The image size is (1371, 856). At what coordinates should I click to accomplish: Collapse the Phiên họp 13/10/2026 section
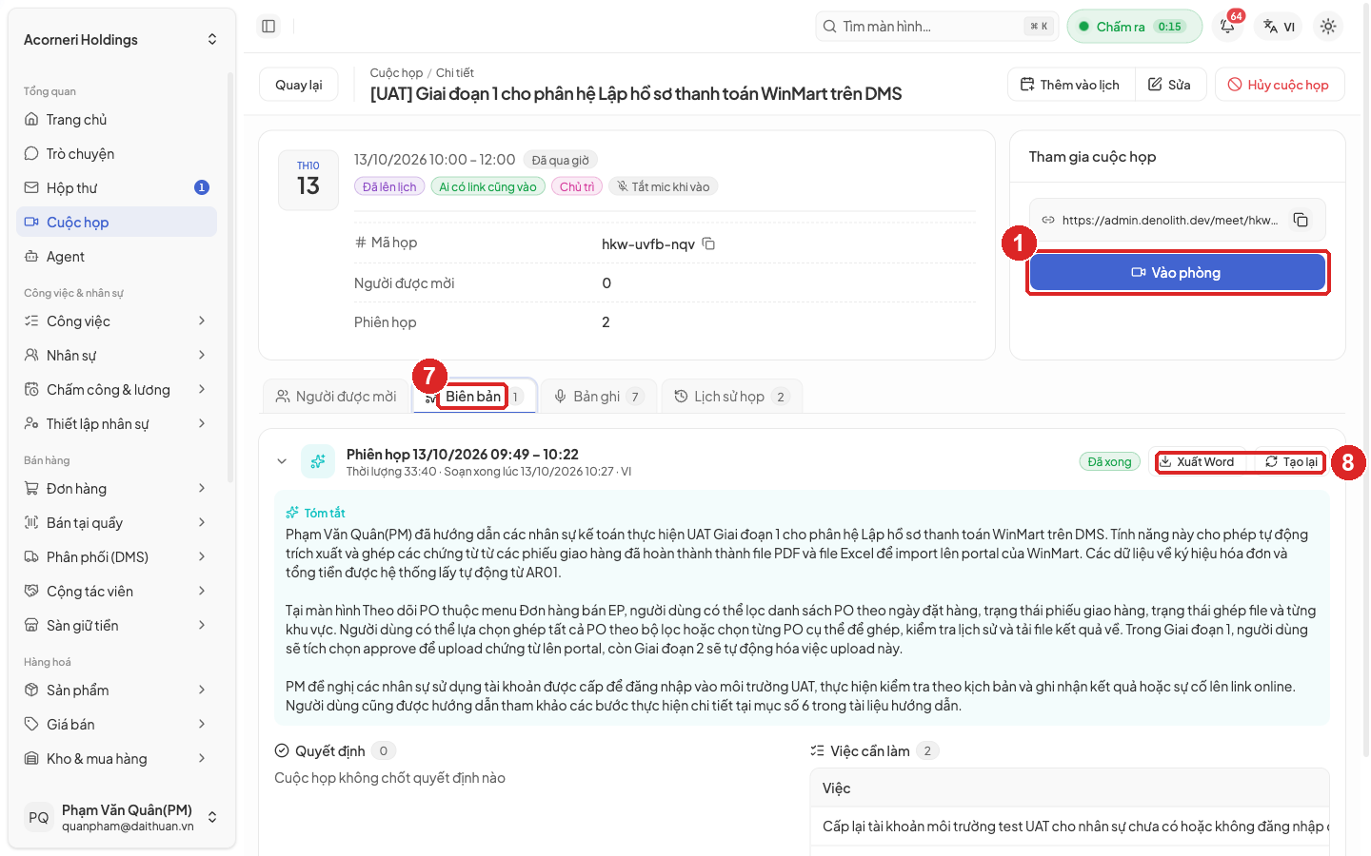(x=282, y=461)
